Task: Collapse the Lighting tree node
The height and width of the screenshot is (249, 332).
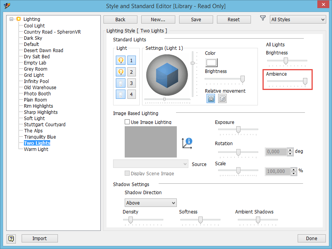Action: tap(12, 19)
